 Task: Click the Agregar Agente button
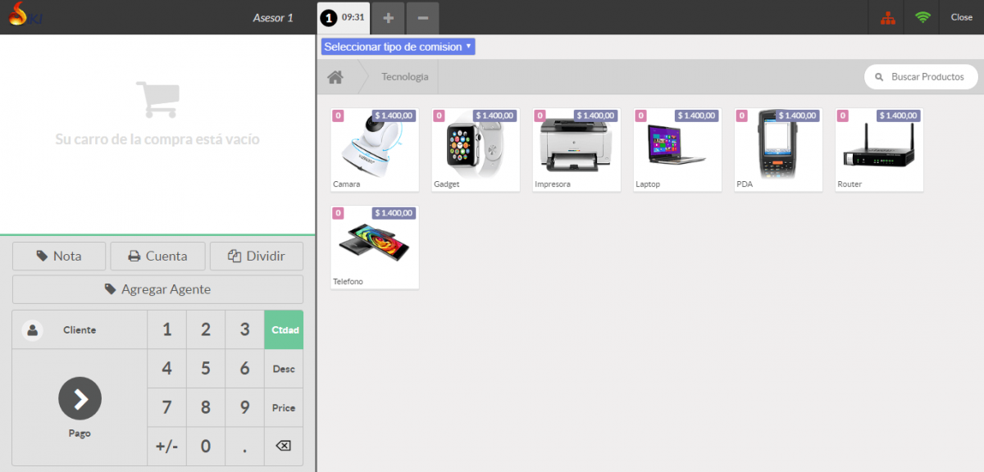(157, 289)
